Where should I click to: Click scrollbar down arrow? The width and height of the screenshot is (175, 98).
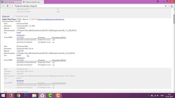tap(174, 92)
